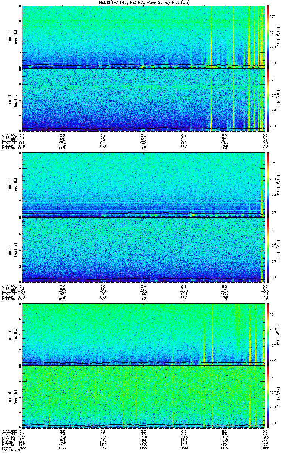Click the 'PSD [nT²/Hz]' label beside THE B-parallel
The height and width of the screenshot is (453, 283).
click(x=278, y=398)
